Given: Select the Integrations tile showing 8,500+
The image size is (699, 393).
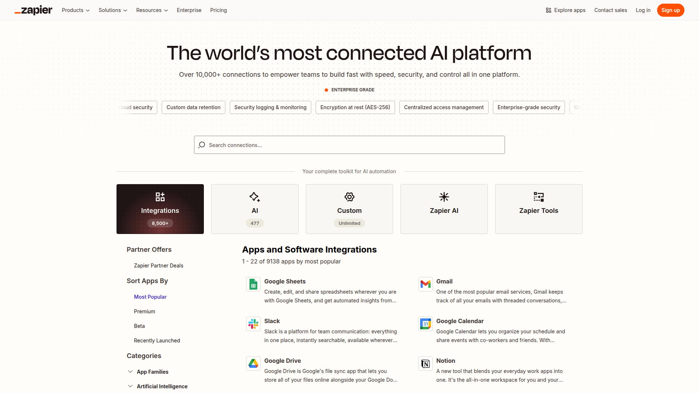Looking at the screenshot, I should tap(160, 209).
